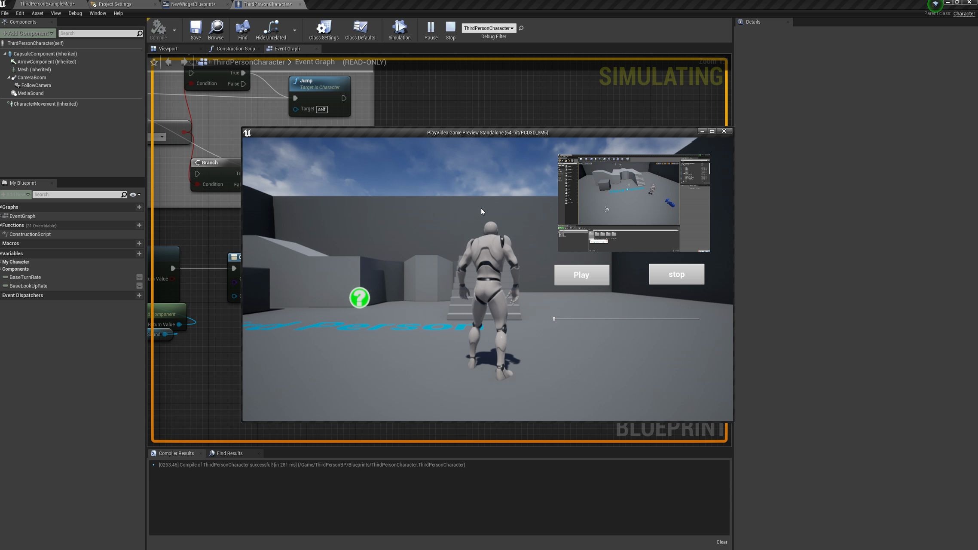The image size is (978, 550).
Task: Switch to the Find Results tab
Action: pyautogui.click(x=229, y=453)
